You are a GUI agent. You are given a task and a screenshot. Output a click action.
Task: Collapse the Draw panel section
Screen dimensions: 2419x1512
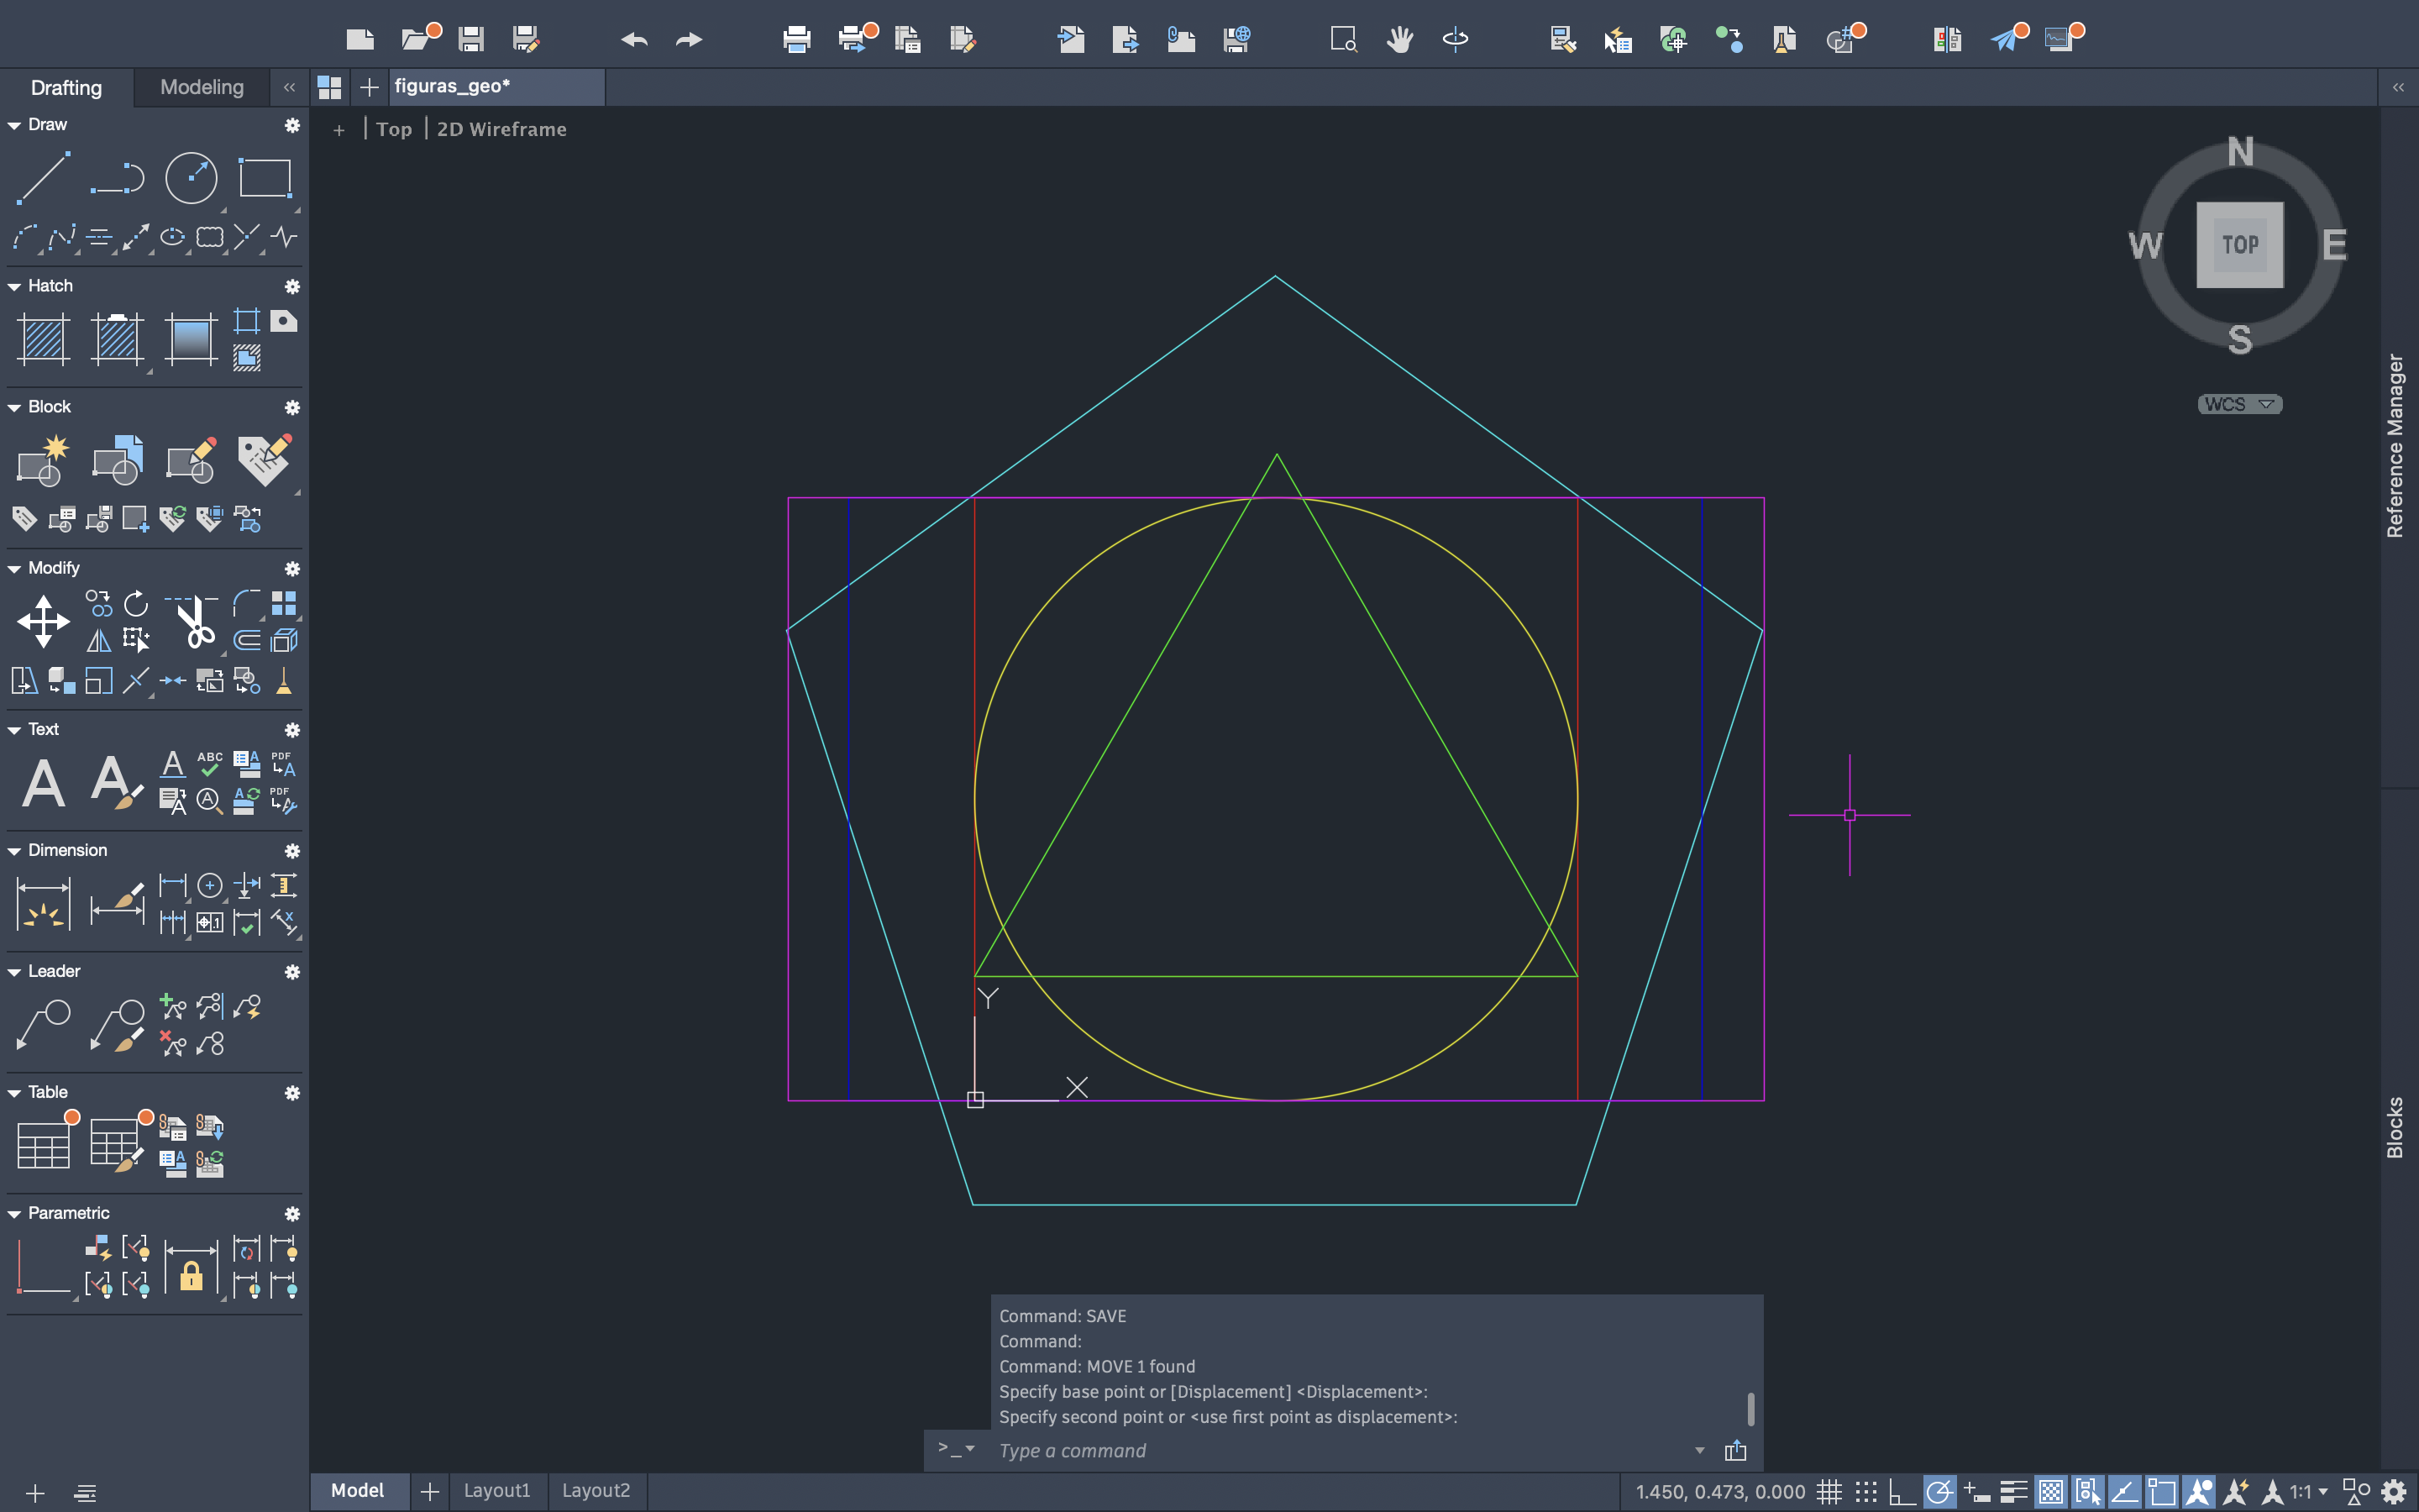click(14, 125)
